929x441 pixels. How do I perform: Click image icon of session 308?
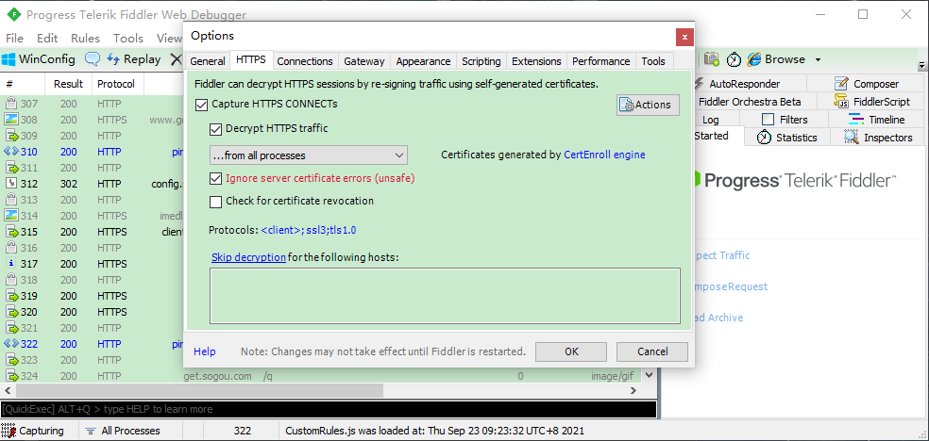pos(10,120)
